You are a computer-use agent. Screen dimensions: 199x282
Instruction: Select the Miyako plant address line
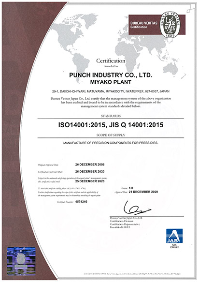pos(111,91)
